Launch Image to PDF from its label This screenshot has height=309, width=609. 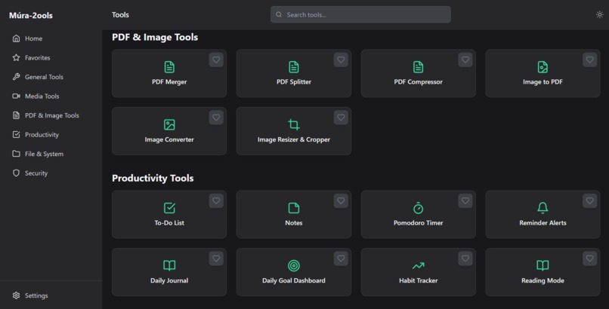point(543,81)
